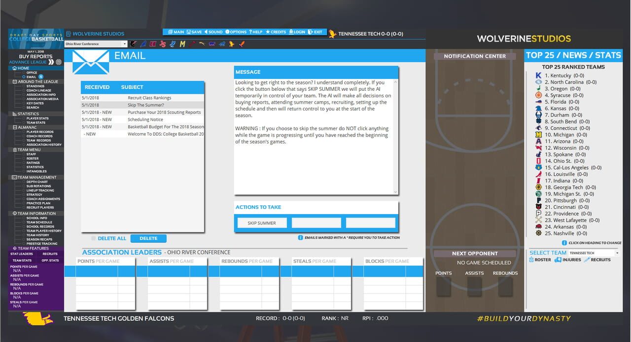Click the Advance League double-arrow icon
Screen dimensions: 631x342
tap(51, 62)
